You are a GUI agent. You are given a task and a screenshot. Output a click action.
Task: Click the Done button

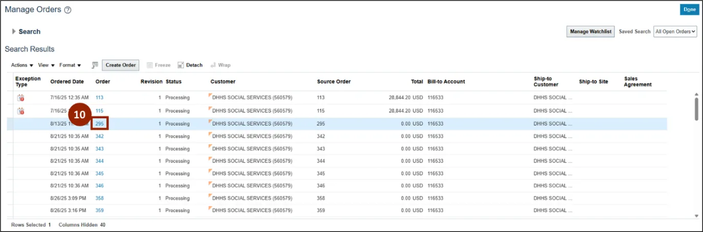pos(689,10)
